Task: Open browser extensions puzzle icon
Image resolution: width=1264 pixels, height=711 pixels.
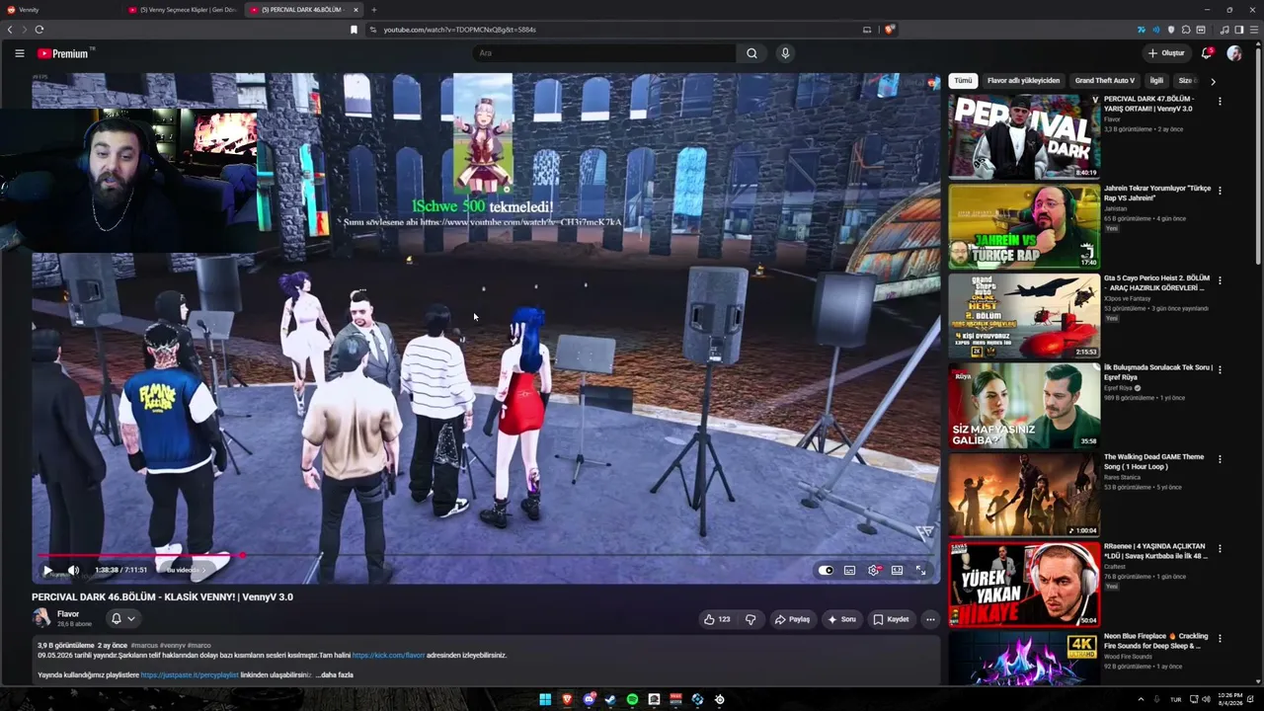Action: (1186, 30)
